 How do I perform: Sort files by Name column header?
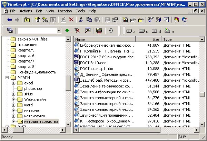(105, 39)
